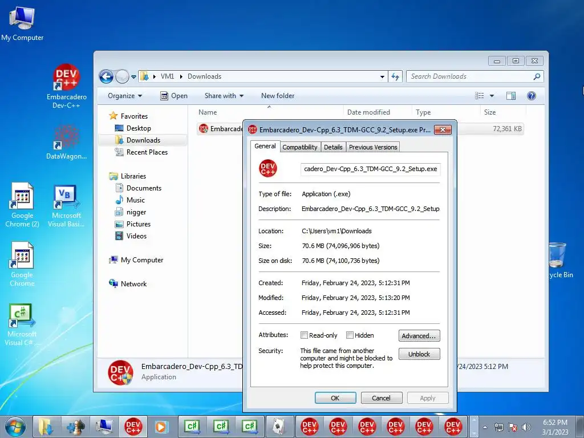Switch to the Details tab
Image resolution: width=584 pixels, height=438 pixels.
pos(333,147)
